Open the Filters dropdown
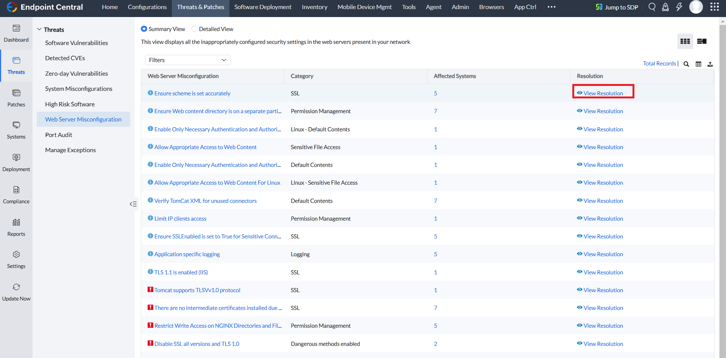The width and height of the screenshot is (726, 358). pos(188,60)
